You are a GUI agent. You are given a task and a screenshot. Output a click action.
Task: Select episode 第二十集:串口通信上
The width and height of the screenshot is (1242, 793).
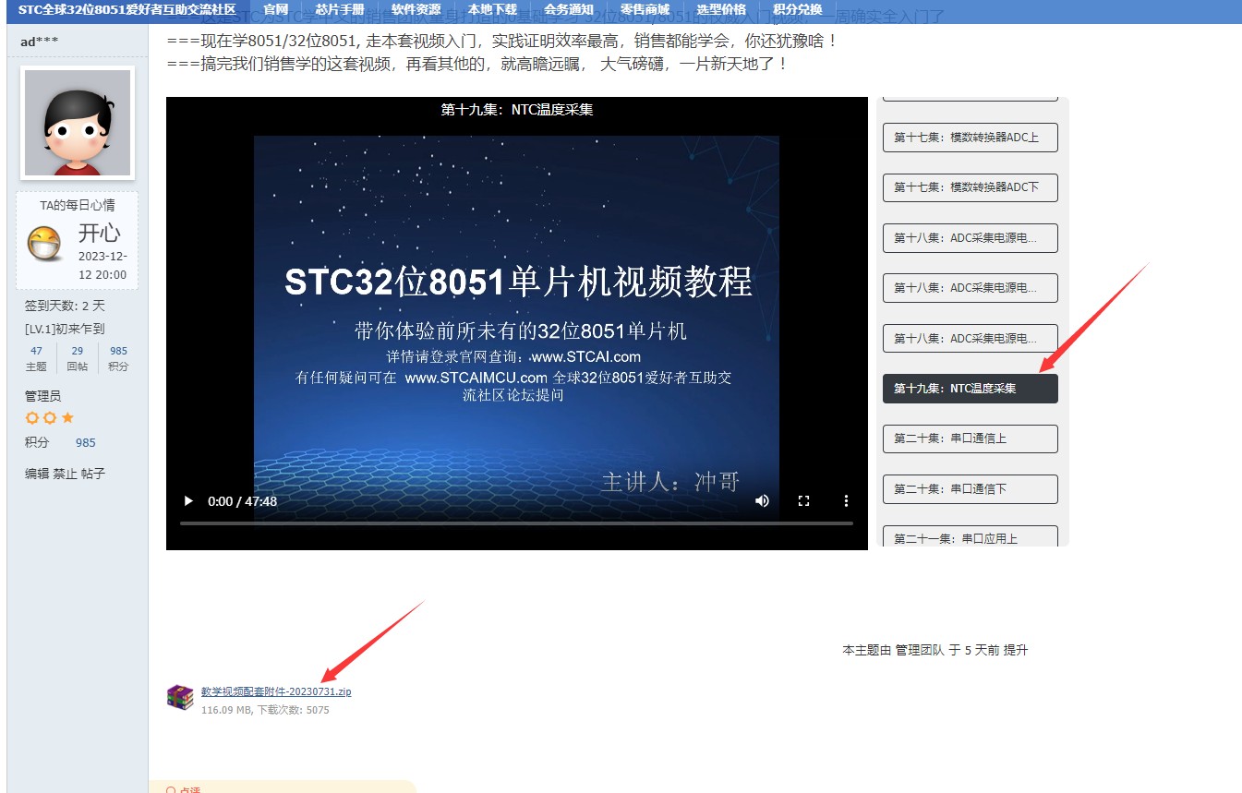tap(971, 439)
